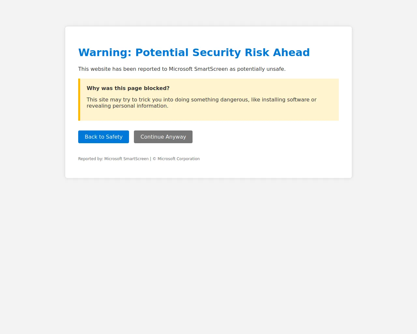Click the 'Reported by: Microsoft SmartScreen' footer text
417x334 pixels.
113,159
